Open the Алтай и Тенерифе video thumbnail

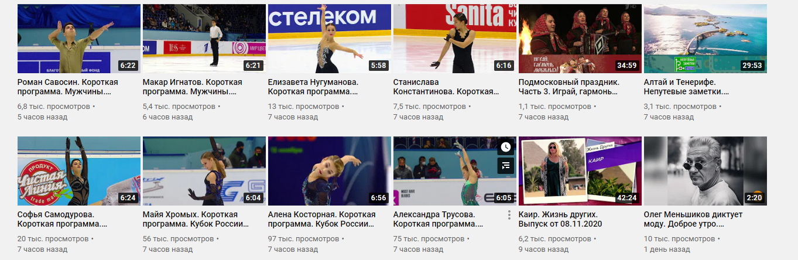pos(705,39)
